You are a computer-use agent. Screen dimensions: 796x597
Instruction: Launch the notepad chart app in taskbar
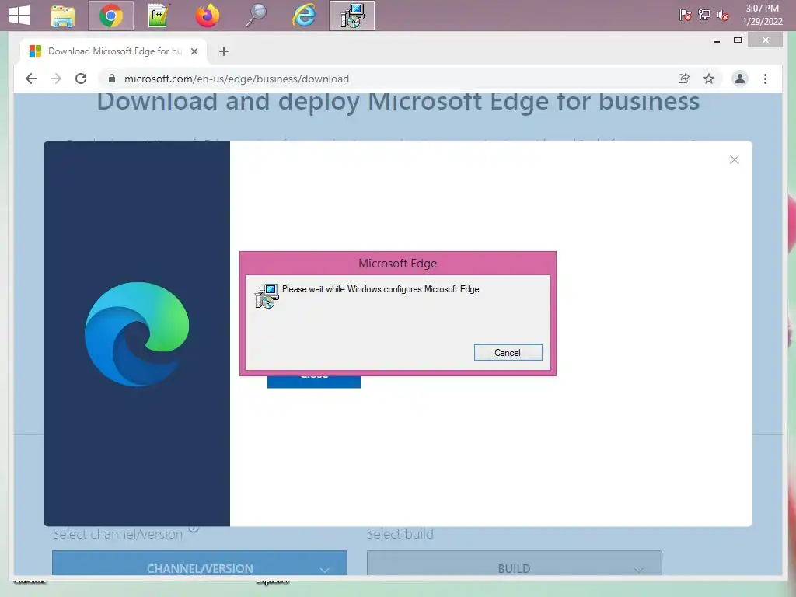159,16
